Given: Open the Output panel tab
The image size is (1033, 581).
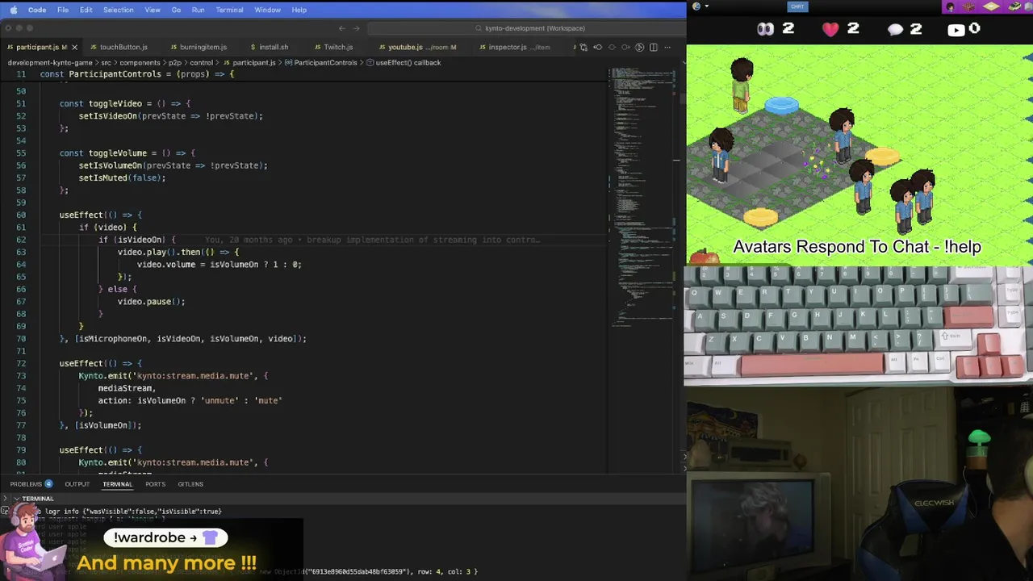Looking at the screenshot, I should (77, 484).
